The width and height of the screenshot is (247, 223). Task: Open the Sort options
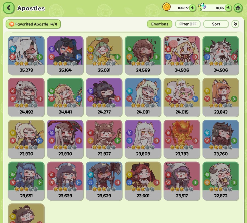pyautogui.click(x=216, y=24)
